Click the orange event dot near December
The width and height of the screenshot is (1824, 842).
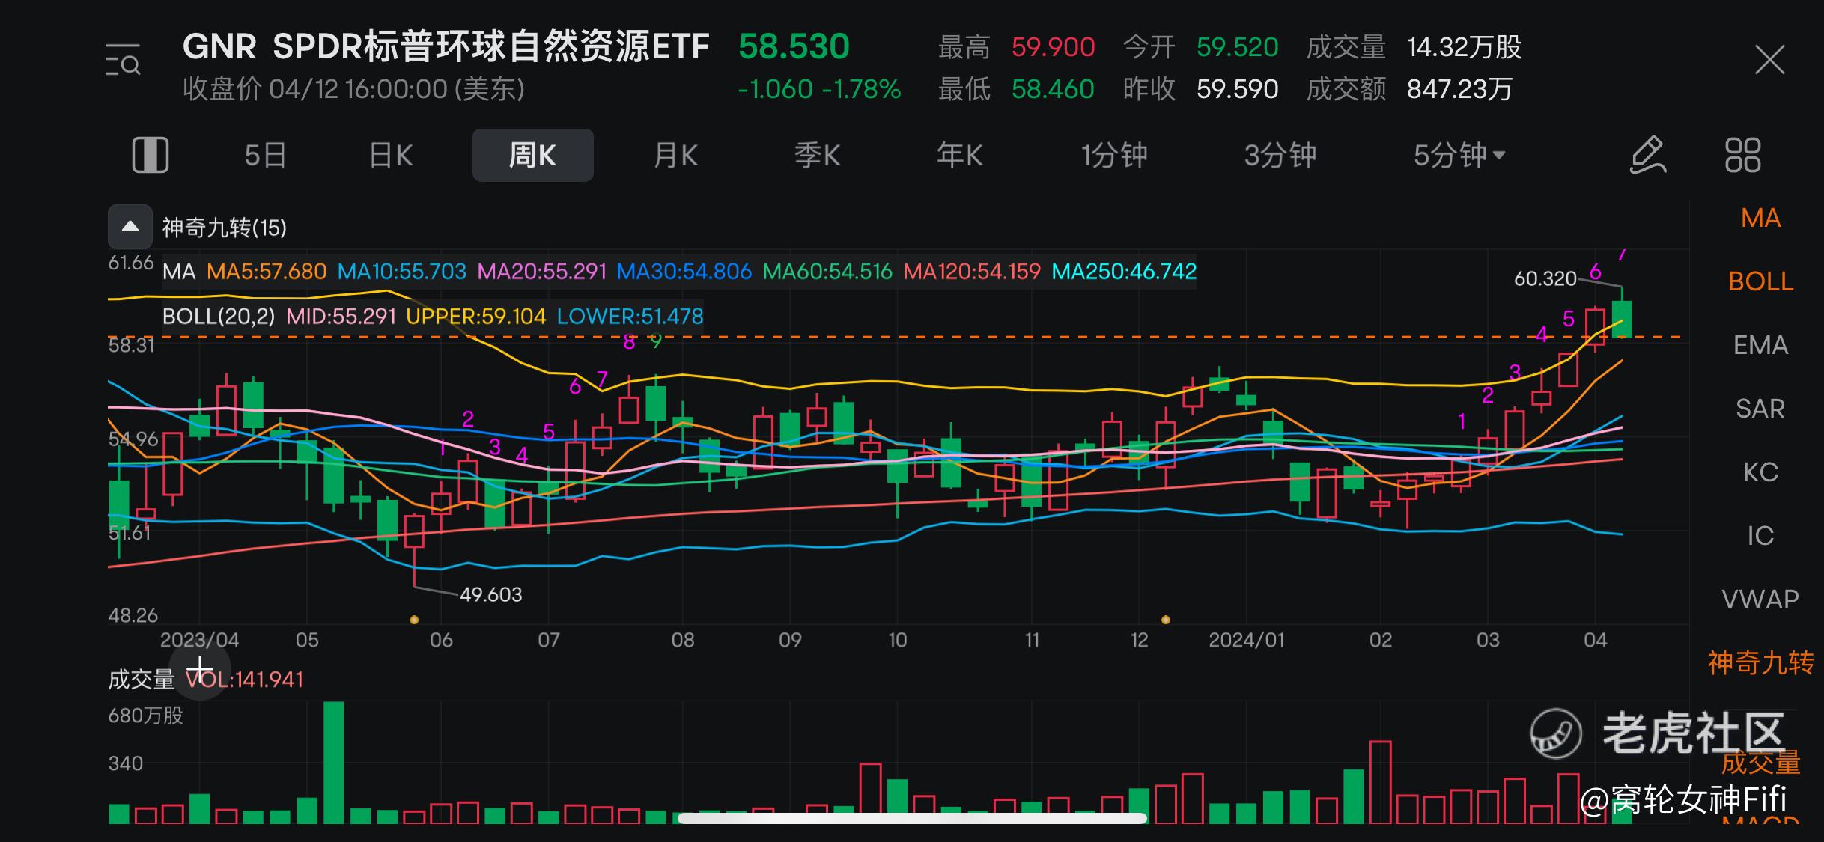[1165, 620]
